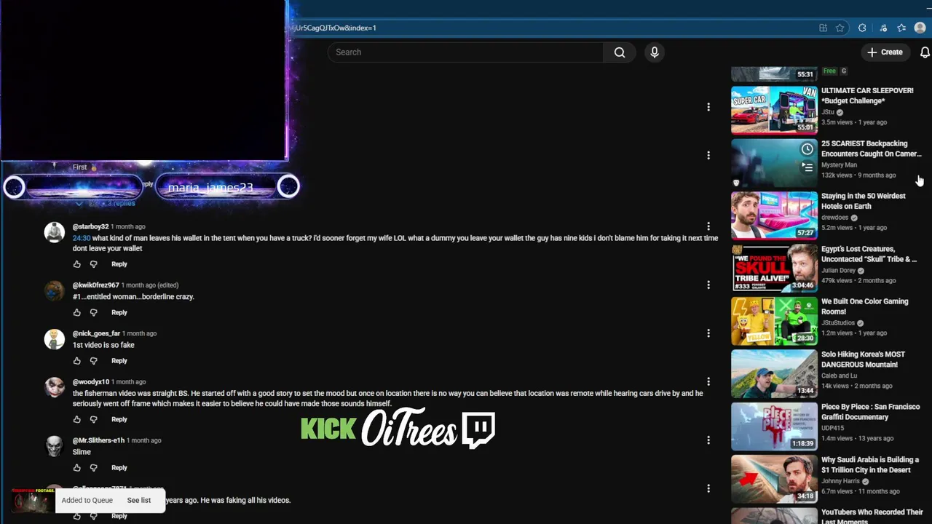This screenshot has height=524, width=932.
Task: Click the YouTube search input field
Action: tap(465, 52)
